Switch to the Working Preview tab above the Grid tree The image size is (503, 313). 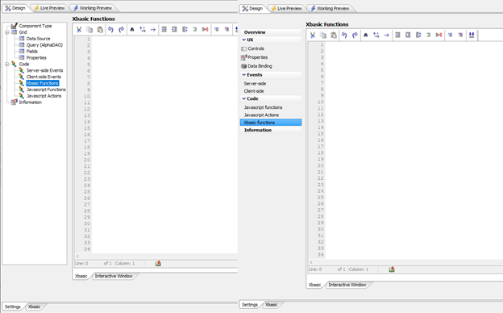93,8
